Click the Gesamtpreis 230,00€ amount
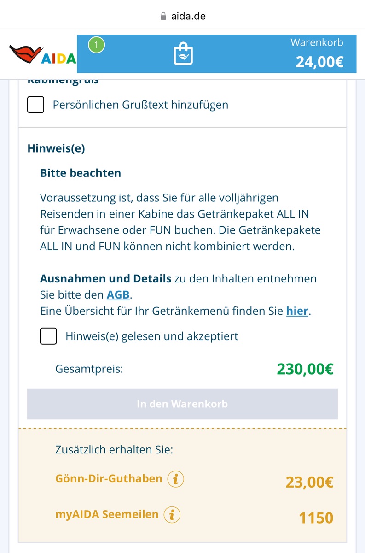Screen dimensions: 365x553 [305, 369]
